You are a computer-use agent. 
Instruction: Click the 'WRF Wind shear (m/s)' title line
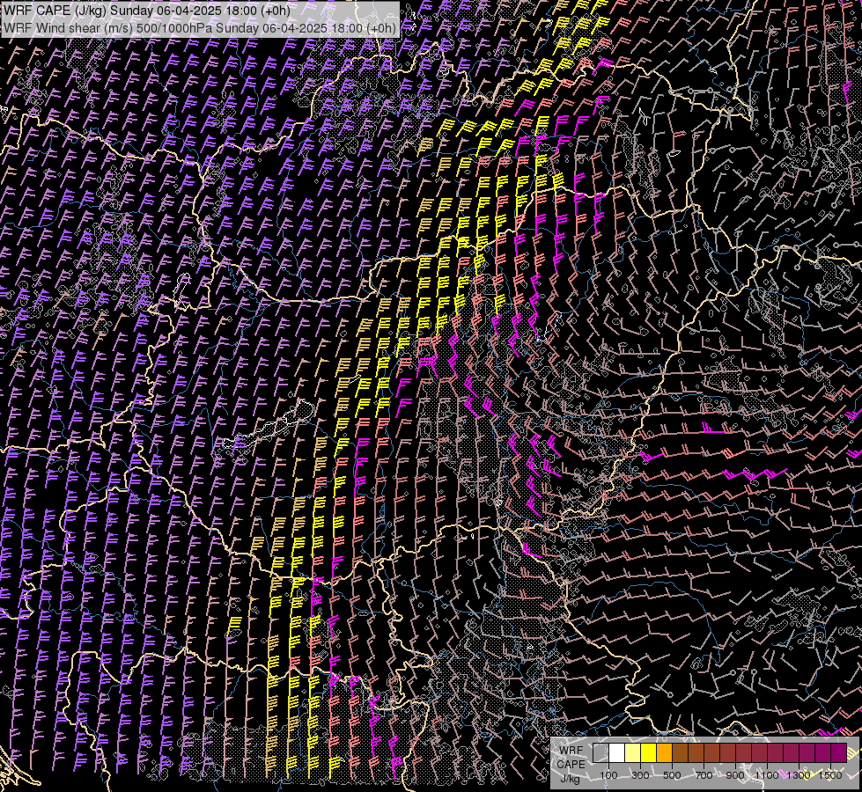pos(199,28)
